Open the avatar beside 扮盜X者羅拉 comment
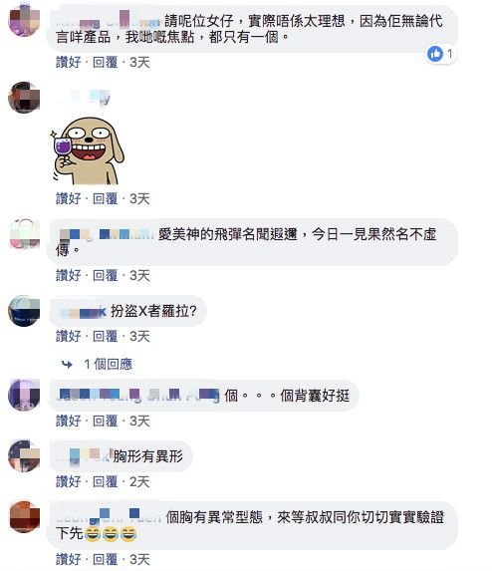 [x=24, y=311]
